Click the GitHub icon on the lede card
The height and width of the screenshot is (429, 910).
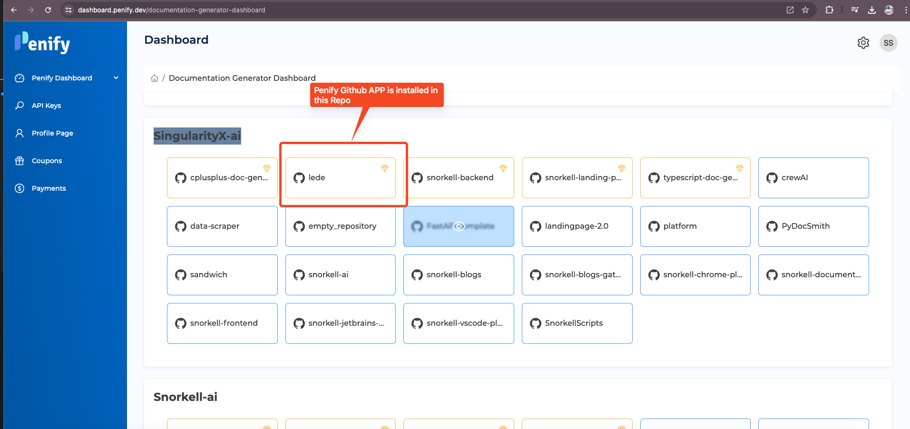coord(299,177)
